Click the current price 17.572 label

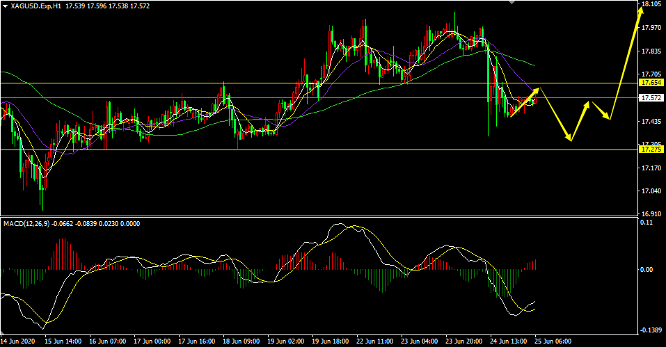coord(652,98)
